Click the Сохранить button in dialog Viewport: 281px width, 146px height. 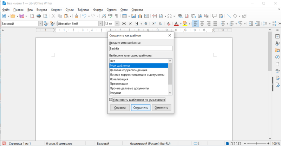tap(141, 108)
